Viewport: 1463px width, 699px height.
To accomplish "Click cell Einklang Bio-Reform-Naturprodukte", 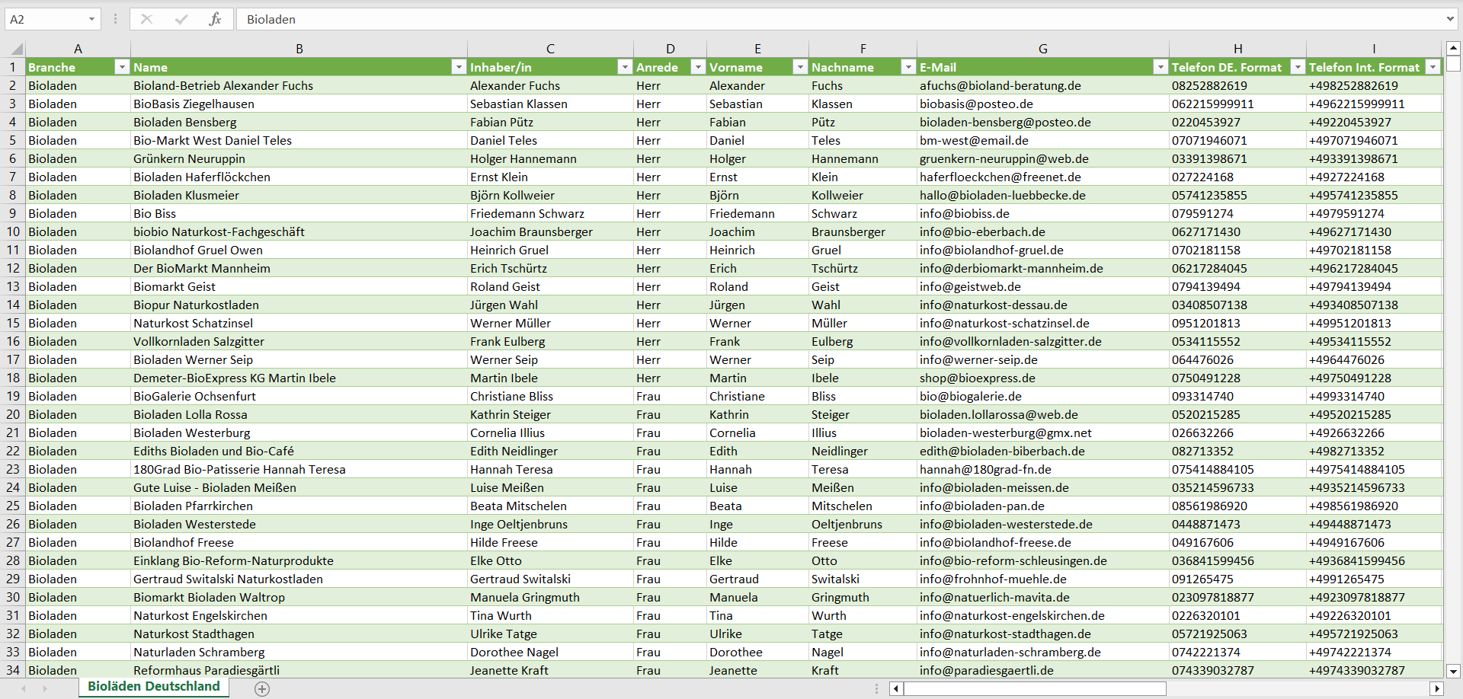I will (299, 560).
